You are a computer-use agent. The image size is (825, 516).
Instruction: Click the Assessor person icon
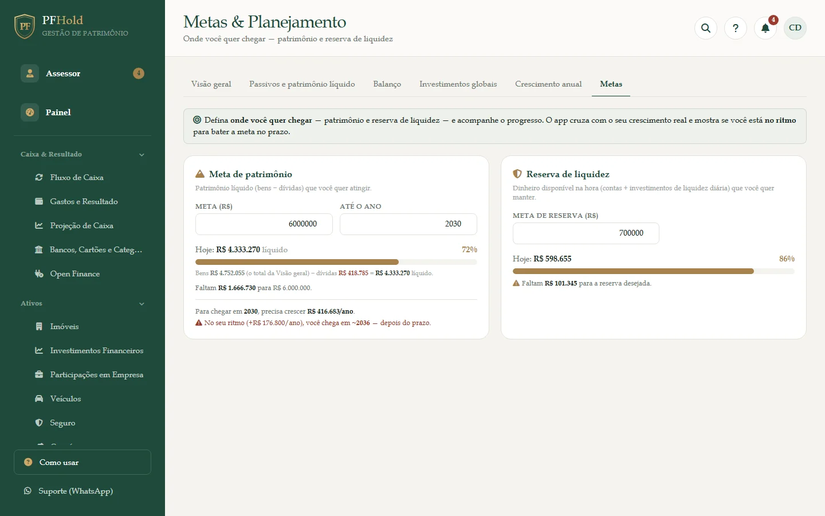coord(30,73)
